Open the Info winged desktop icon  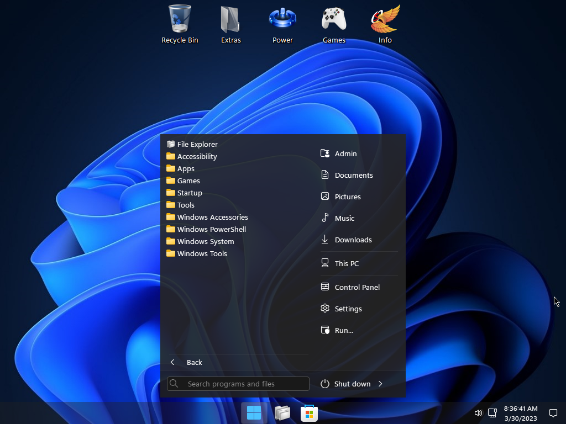(385, 24)
